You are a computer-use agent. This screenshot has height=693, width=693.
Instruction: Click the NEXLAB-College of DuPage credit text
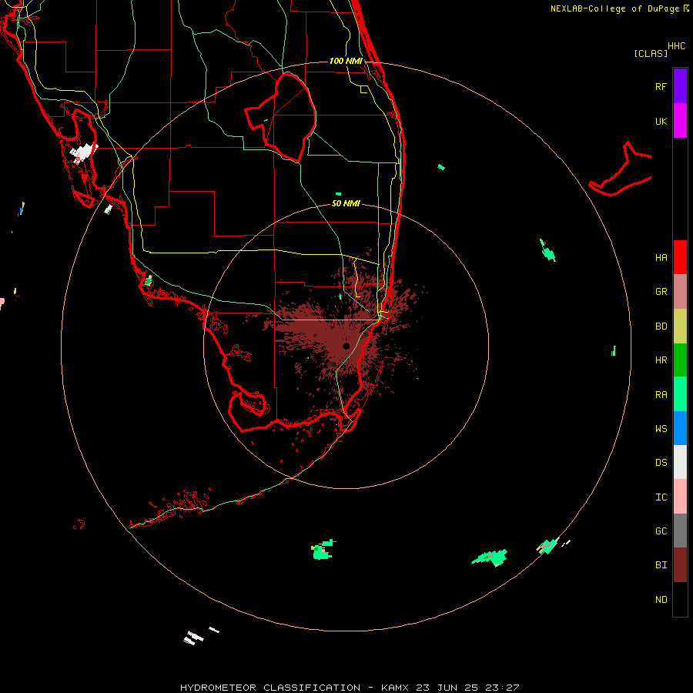click(x=614, y=8)
